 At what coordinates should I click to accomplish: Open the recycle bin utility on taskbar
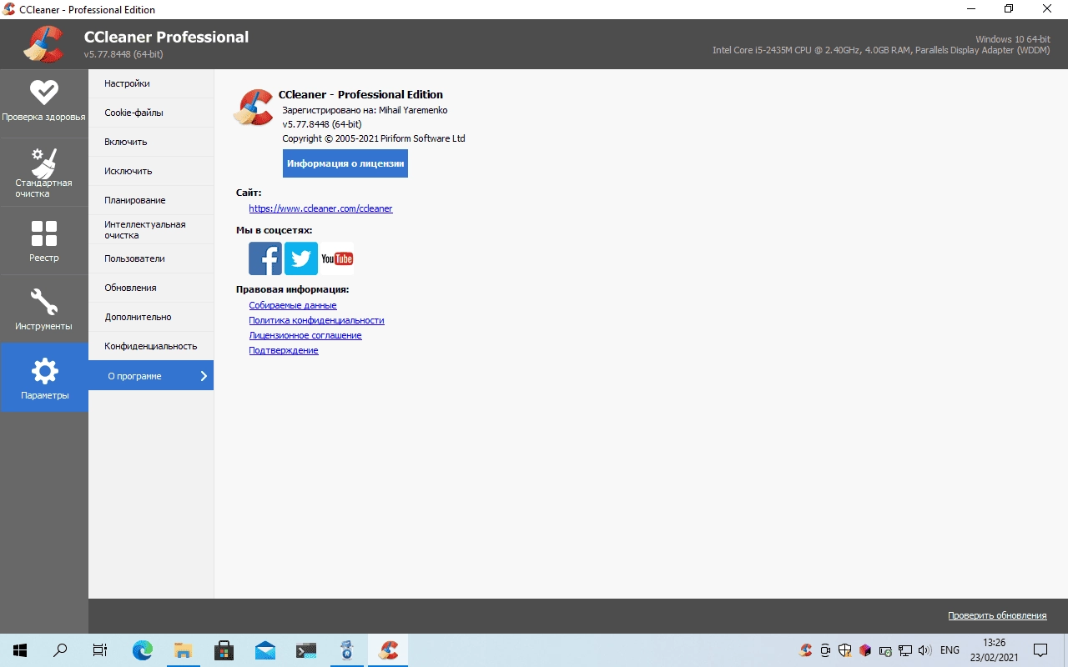[x=347, y=650]
